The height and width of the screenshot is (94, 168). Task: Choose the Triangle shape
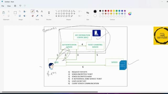pos(72,11)
